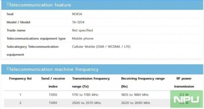Select the 2500 to 2570 MHz cell
Viewport: 204px width, 109px height.
pyautogui.click(x=86, y=103)
